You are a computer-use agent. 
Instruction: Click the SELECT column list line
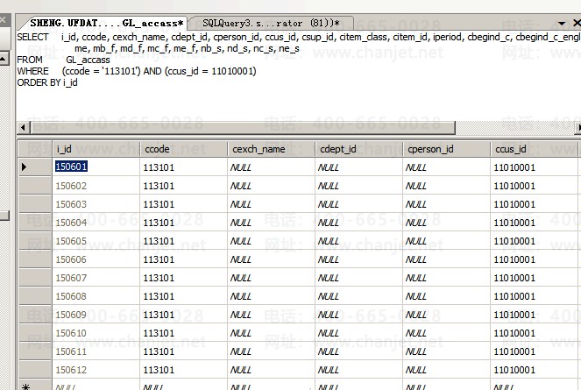(299, 37)
